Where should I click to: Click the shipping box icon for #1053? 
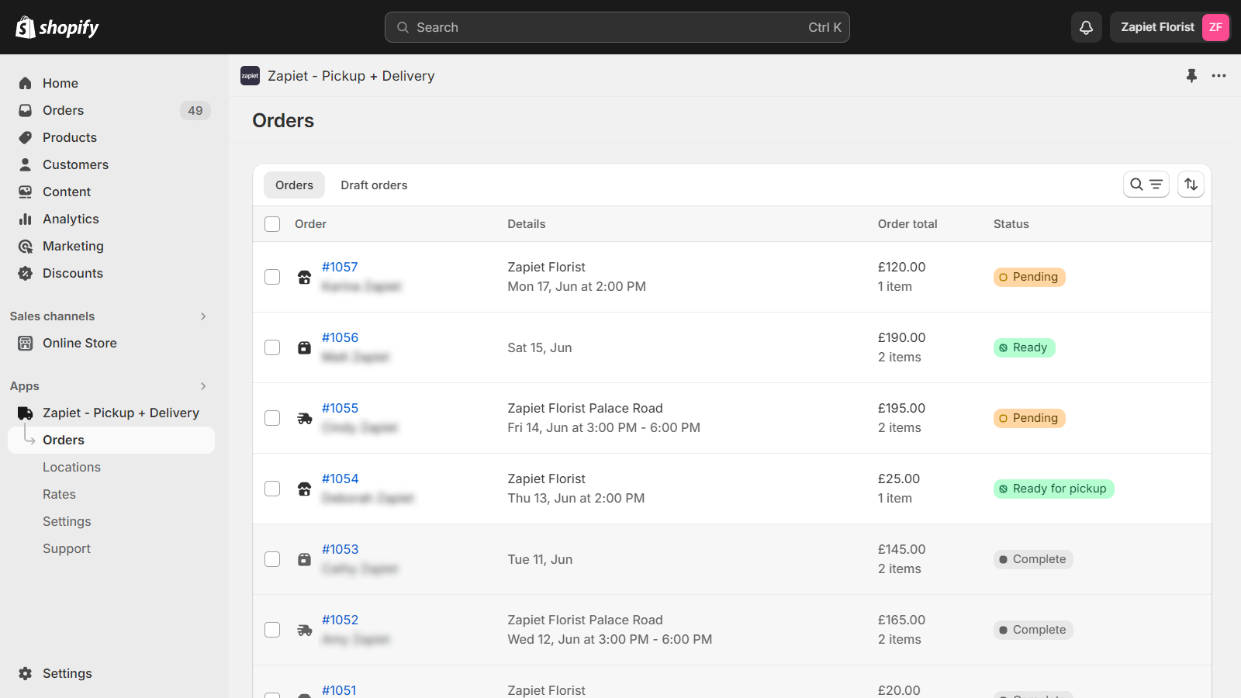304,559
